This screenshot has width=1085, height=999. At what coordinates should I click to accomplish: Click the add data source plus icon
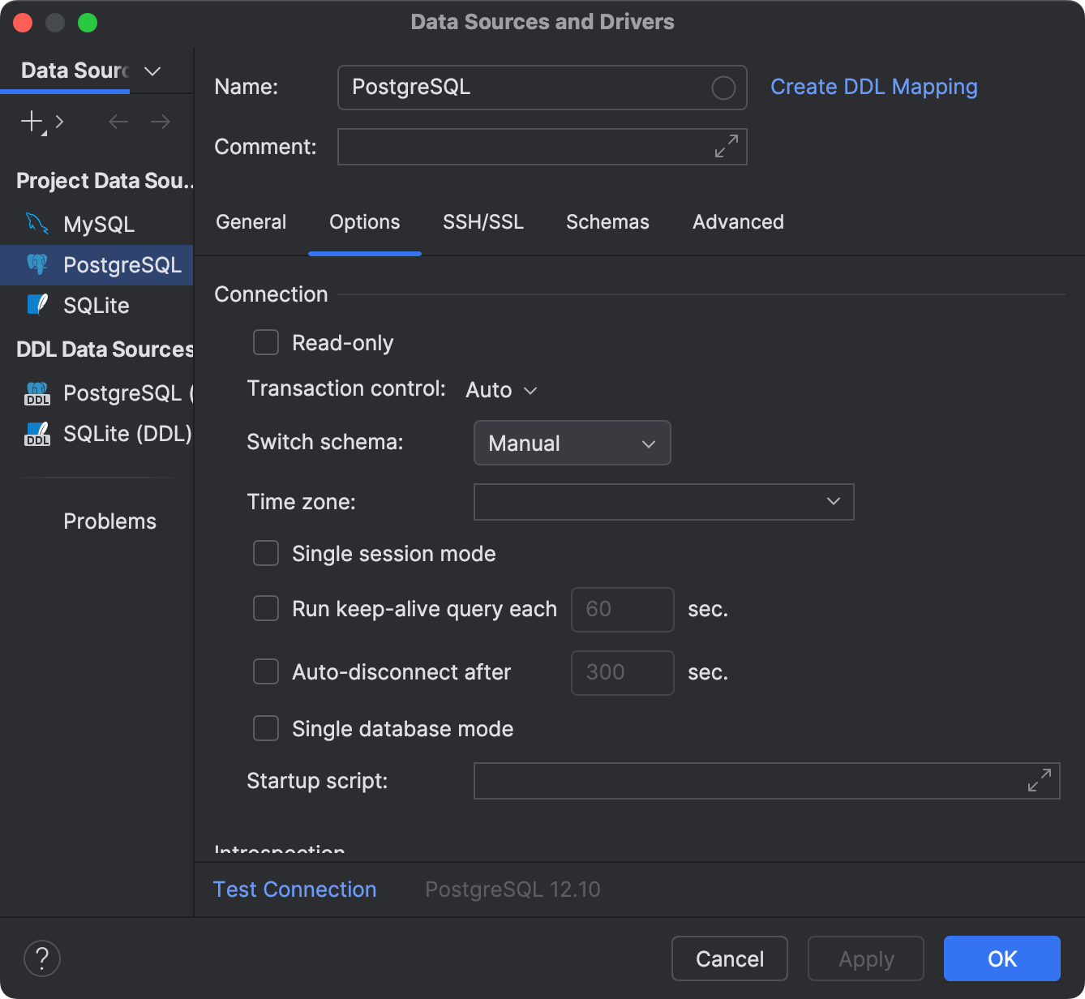(x=32, y=122)
